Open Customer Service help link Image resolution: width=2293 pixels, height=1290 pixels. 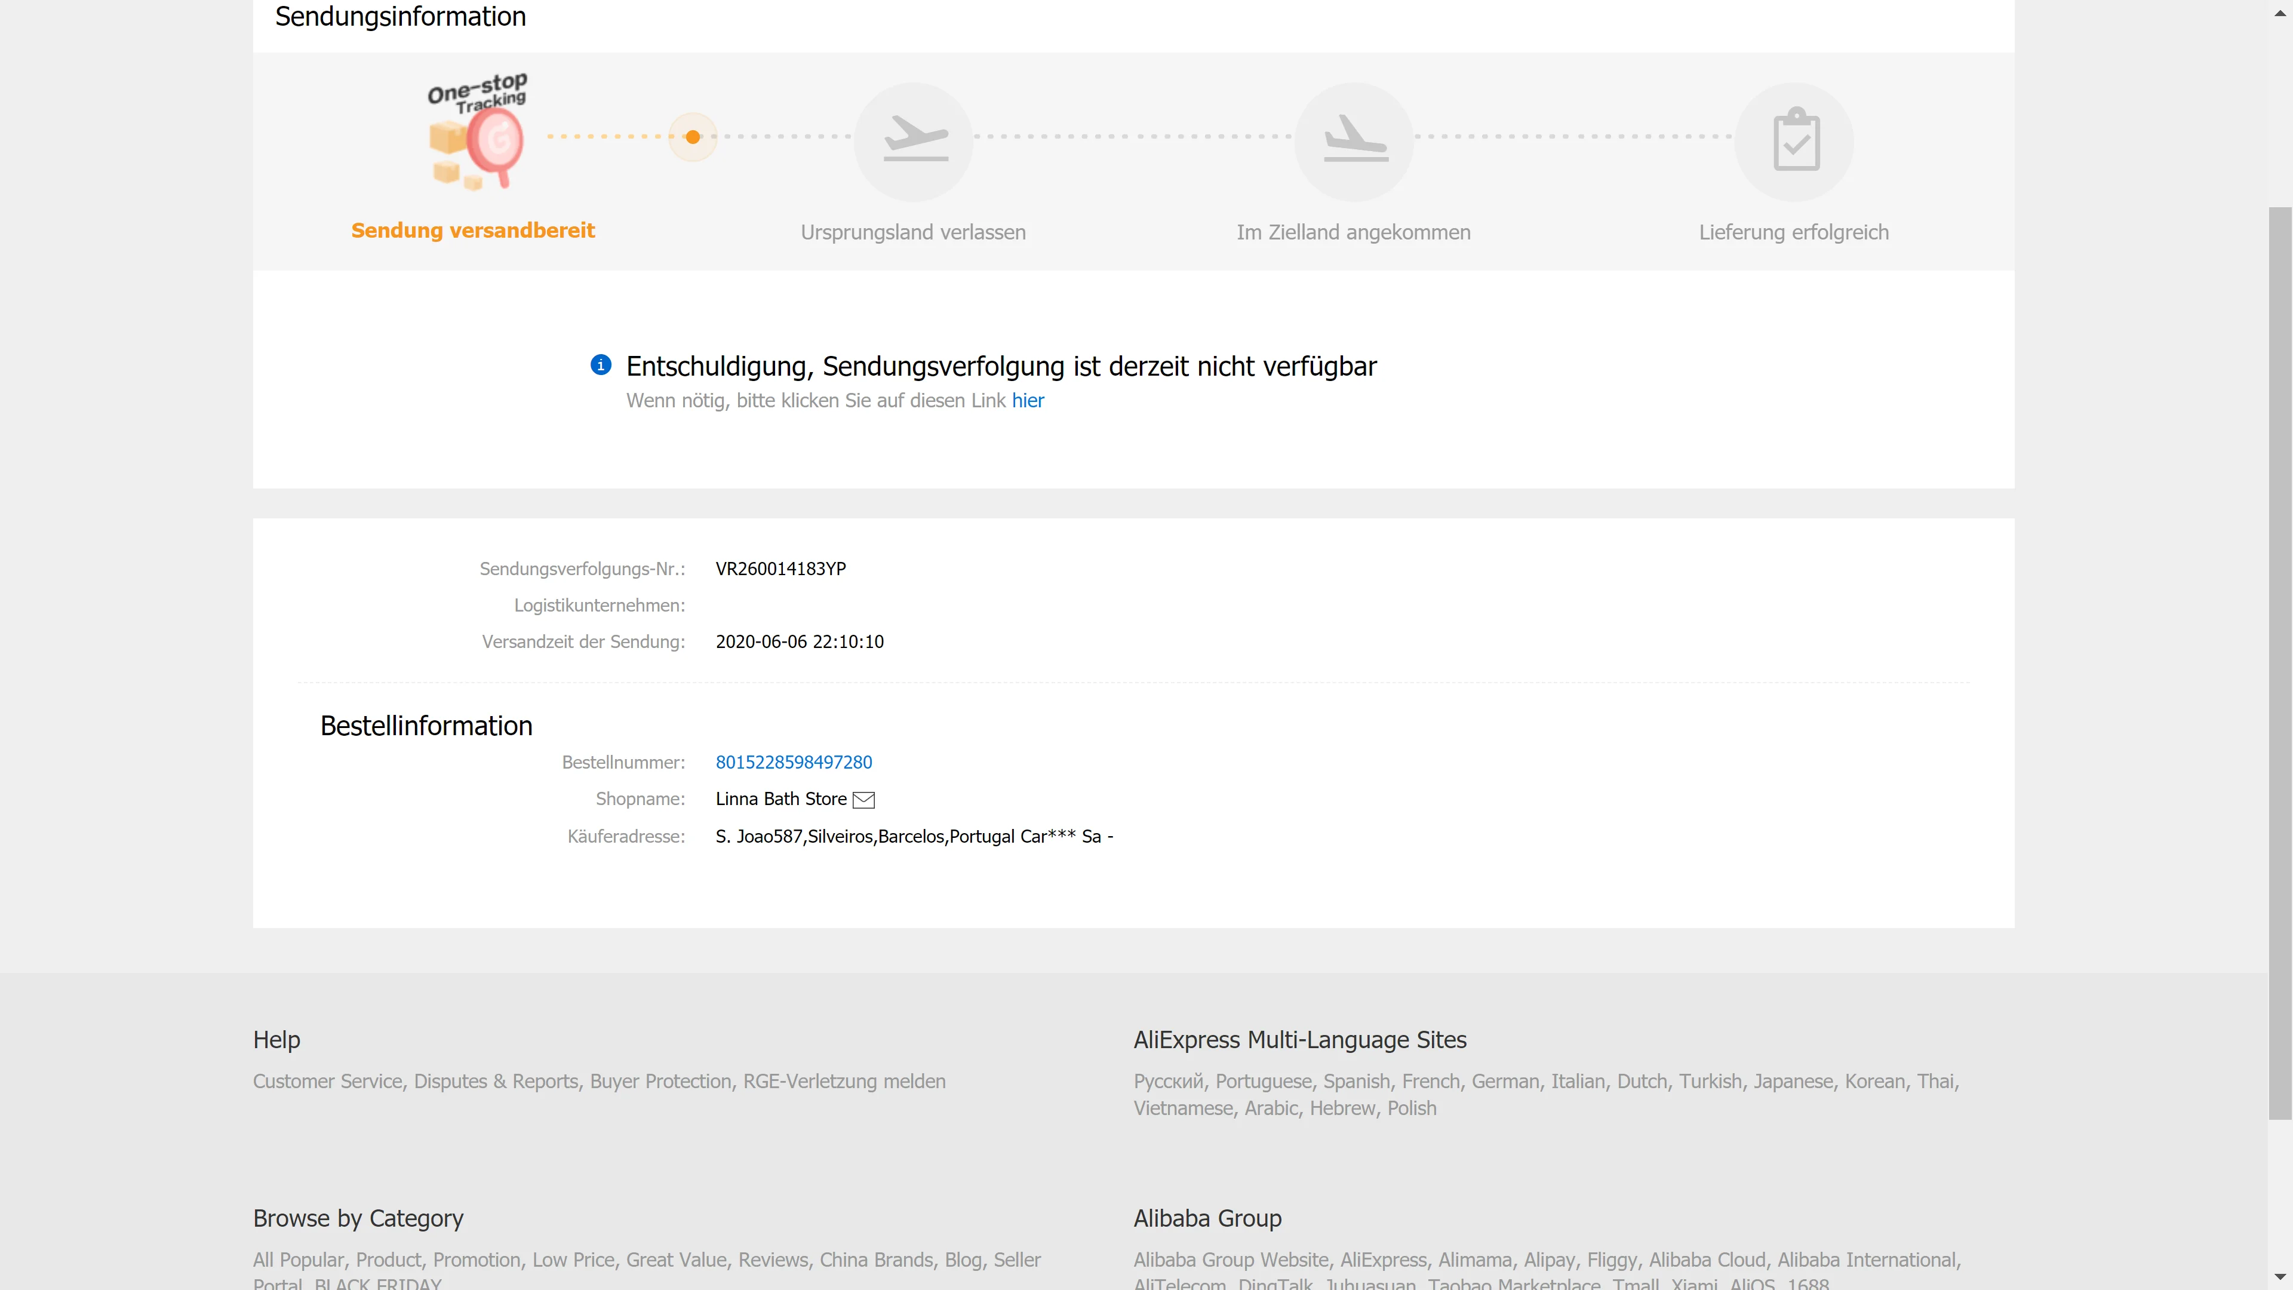pyautogui.click(x=328, y=1081)
